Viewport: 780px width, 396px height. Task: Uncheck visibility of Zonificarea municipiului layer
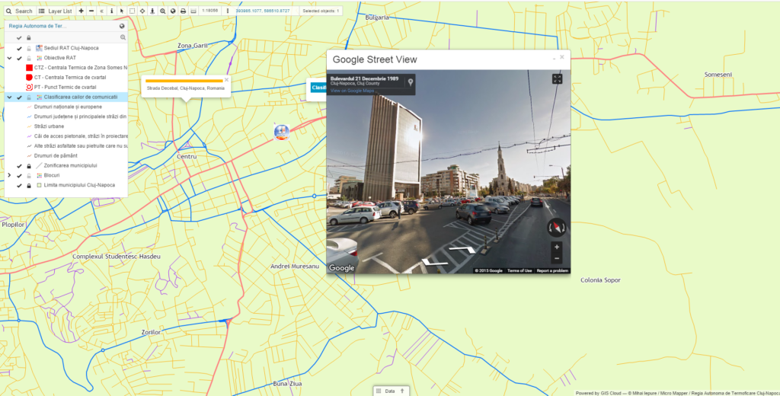coord(19,166)
